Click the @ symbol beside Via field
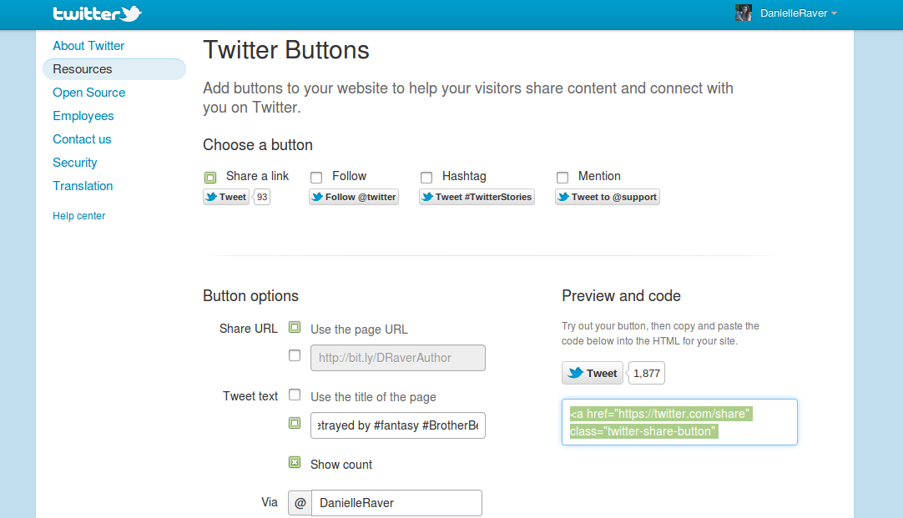 (x=300, y=503)
